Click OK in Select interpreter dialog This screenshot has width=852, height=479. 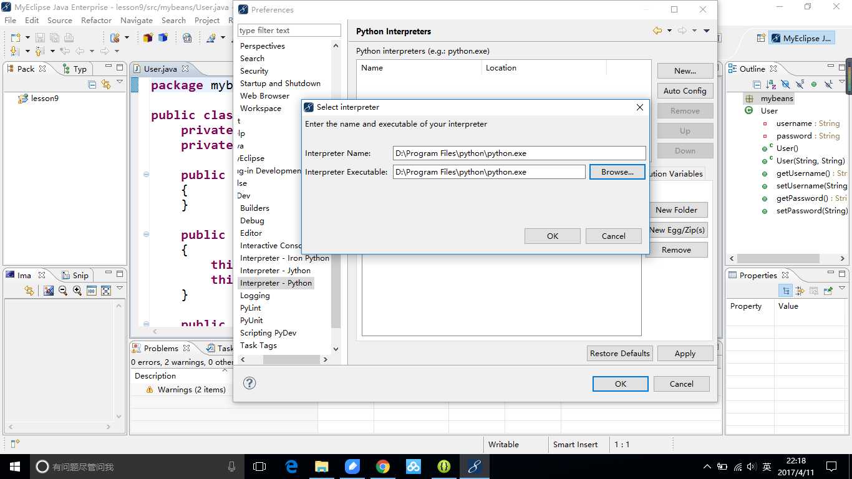point(553,236)
